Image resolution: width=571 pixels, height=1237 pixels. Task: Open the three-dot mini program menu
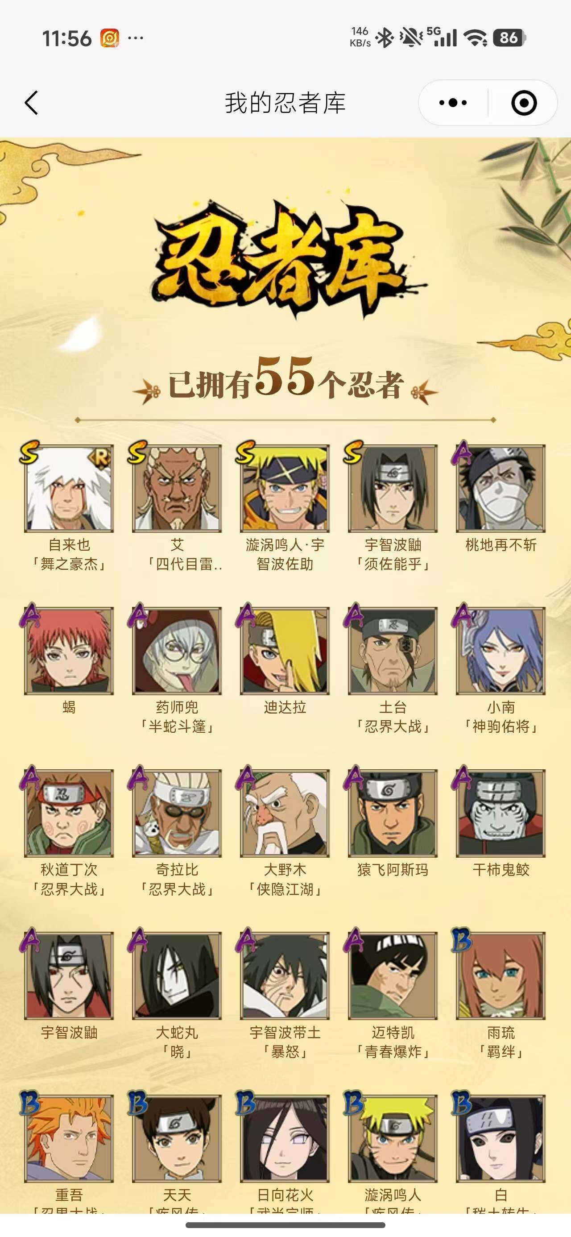pyautogui.click(x=453, y=103)
